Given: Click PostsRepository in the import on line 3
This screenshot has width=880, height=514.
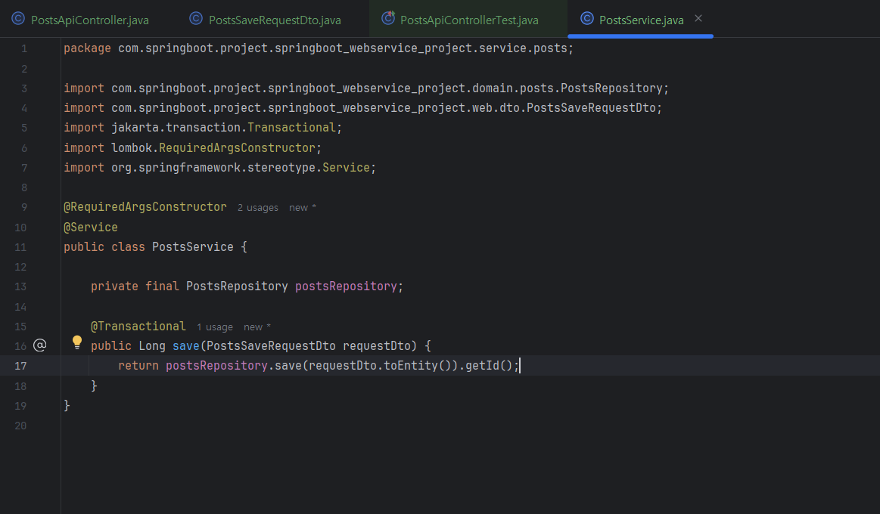Looking at the screenshot, I should click(611, 88).
